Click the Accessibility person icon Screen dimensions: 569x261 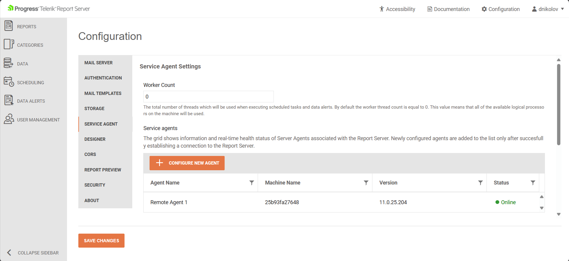point(382,9)
